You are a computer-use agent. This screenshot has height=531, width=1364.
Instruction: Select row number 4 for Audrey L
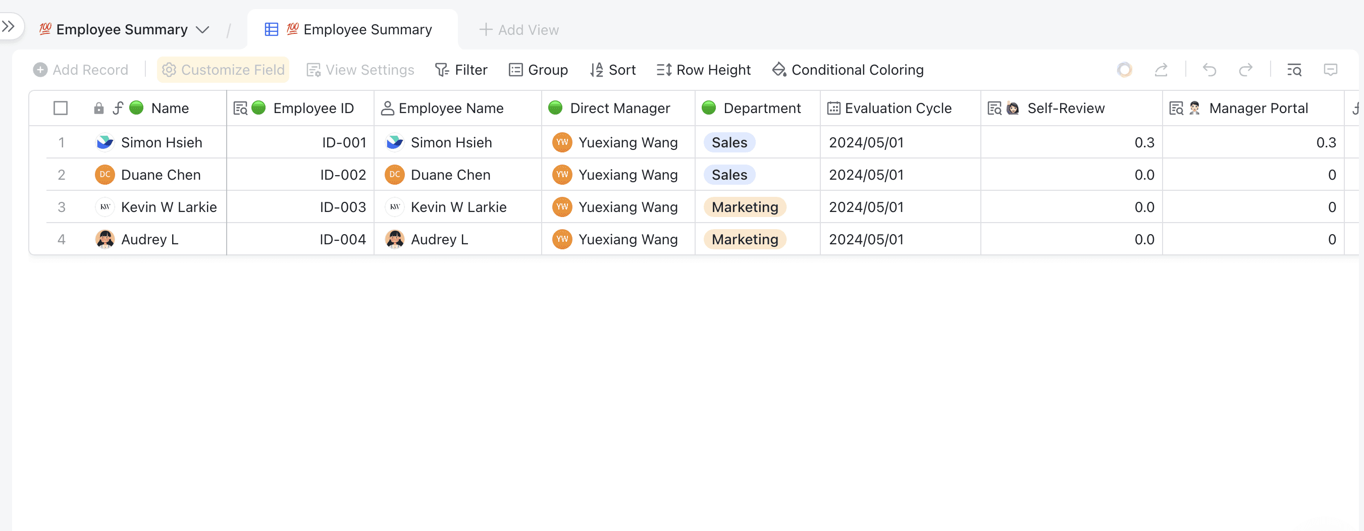[62, 239]
